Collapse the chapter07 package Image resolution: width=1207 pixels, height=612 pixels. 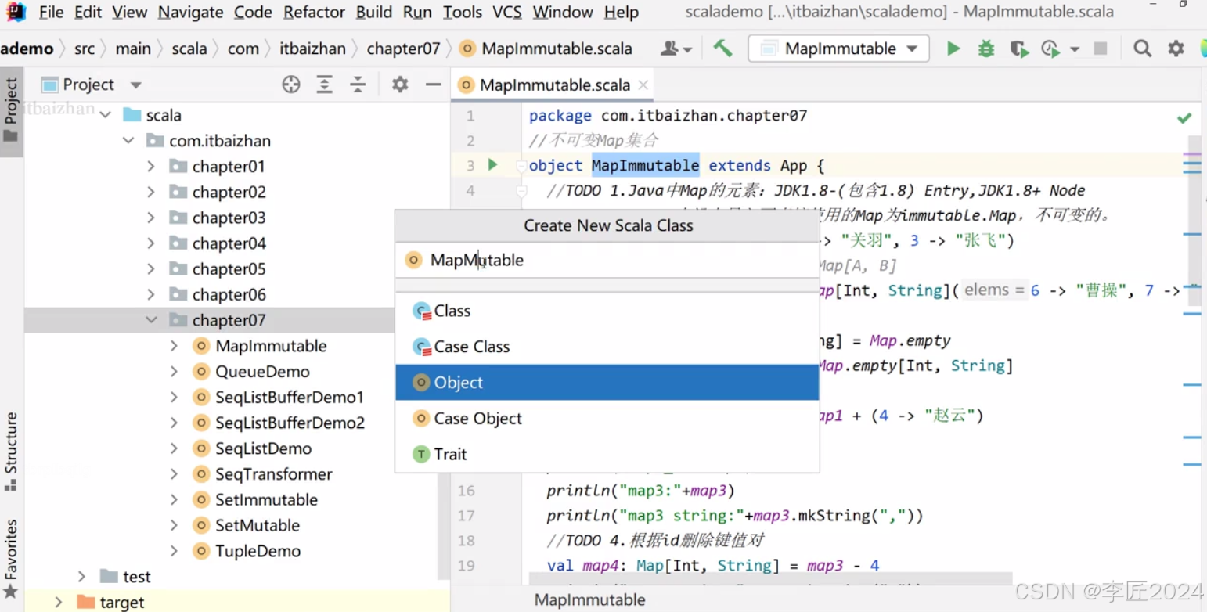[x=151, y=320]
